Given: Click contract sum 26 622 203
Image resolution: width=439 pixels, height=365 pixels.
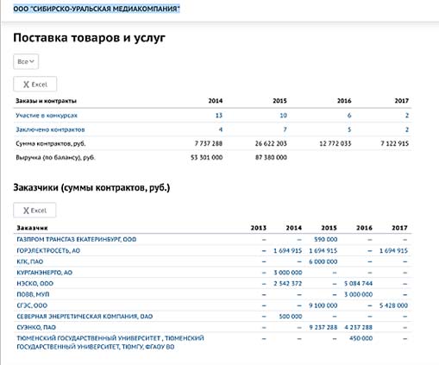Looking at the screenshot, I should (x=271, y=143).
